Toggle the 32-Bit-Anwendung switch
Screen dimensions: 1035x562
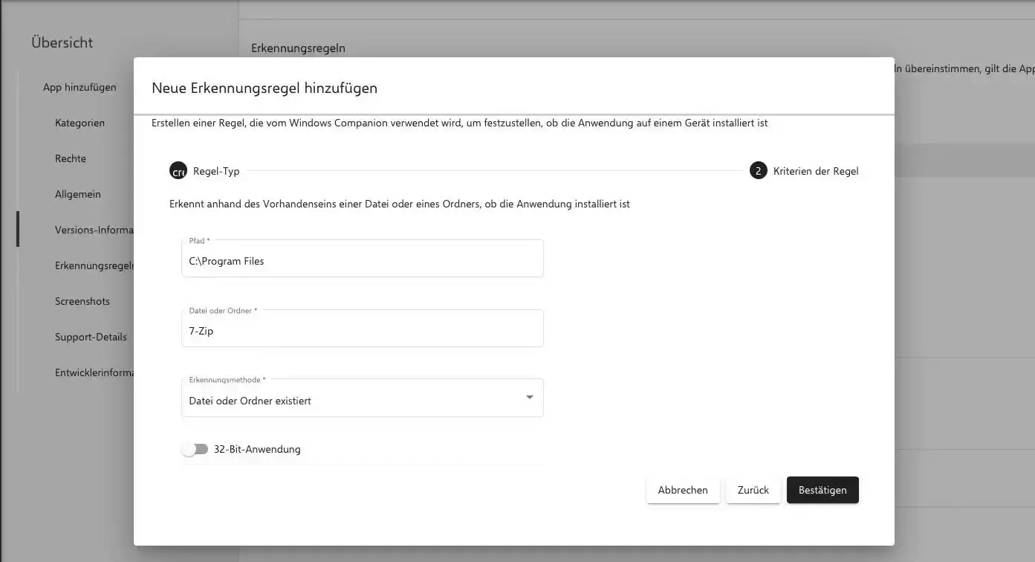(x=195, y=449)
